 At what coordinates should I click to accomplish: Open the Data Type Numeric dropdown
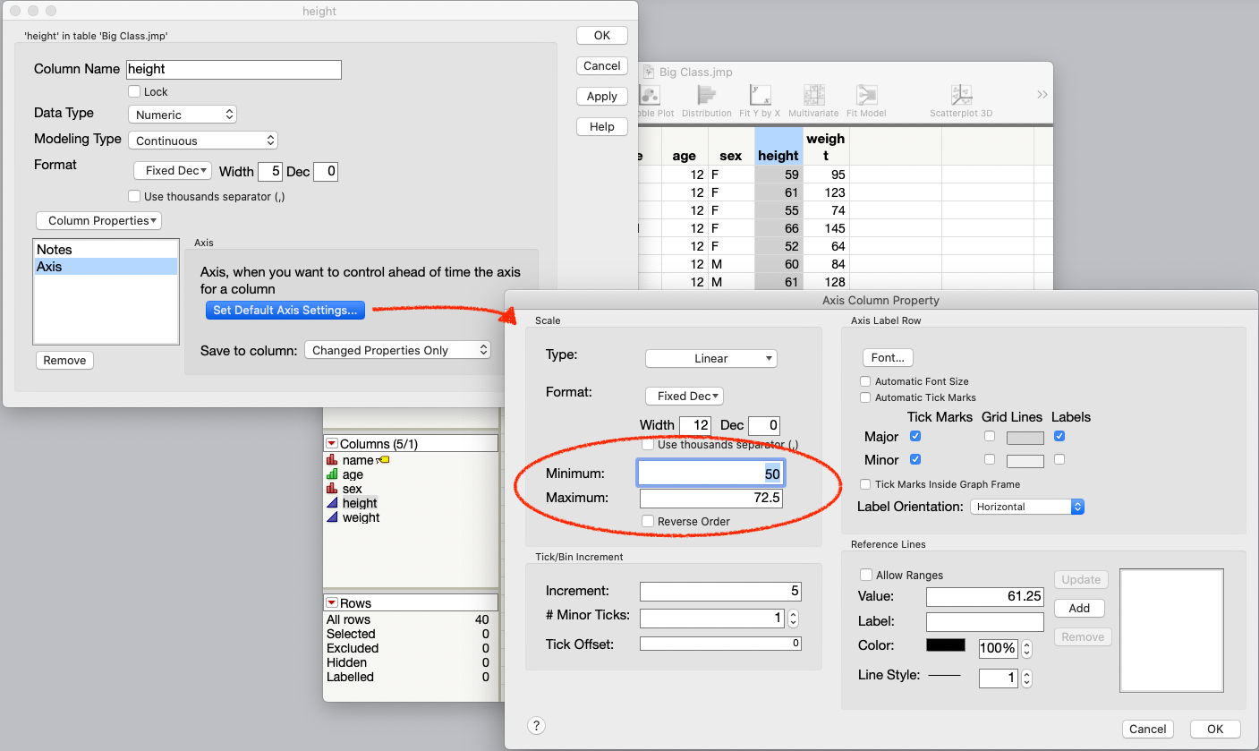182,114
